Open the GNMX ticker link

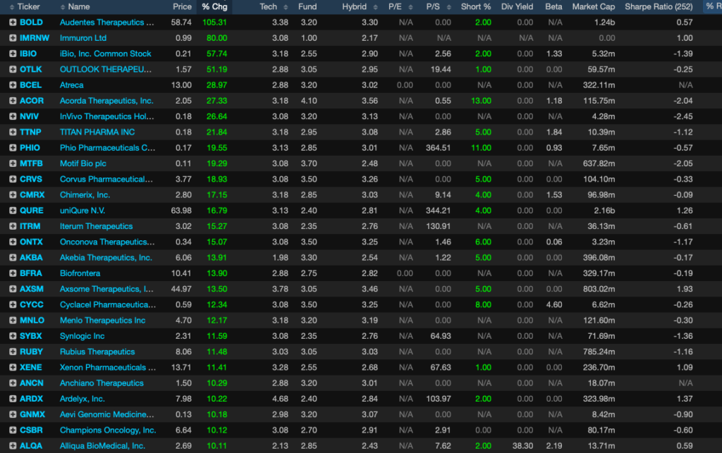32,414
